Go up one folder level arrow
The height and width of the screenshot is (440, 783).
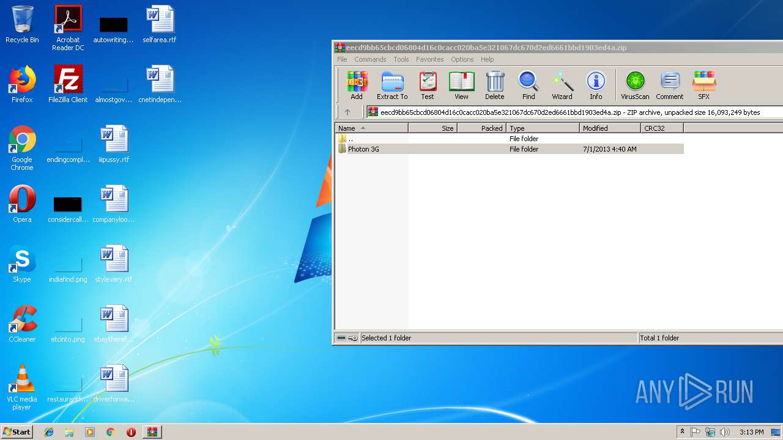[x=347, y=112]
